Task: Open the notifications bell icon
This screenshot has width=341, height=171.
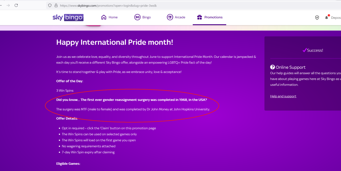Action: click(x=327, y=17)
